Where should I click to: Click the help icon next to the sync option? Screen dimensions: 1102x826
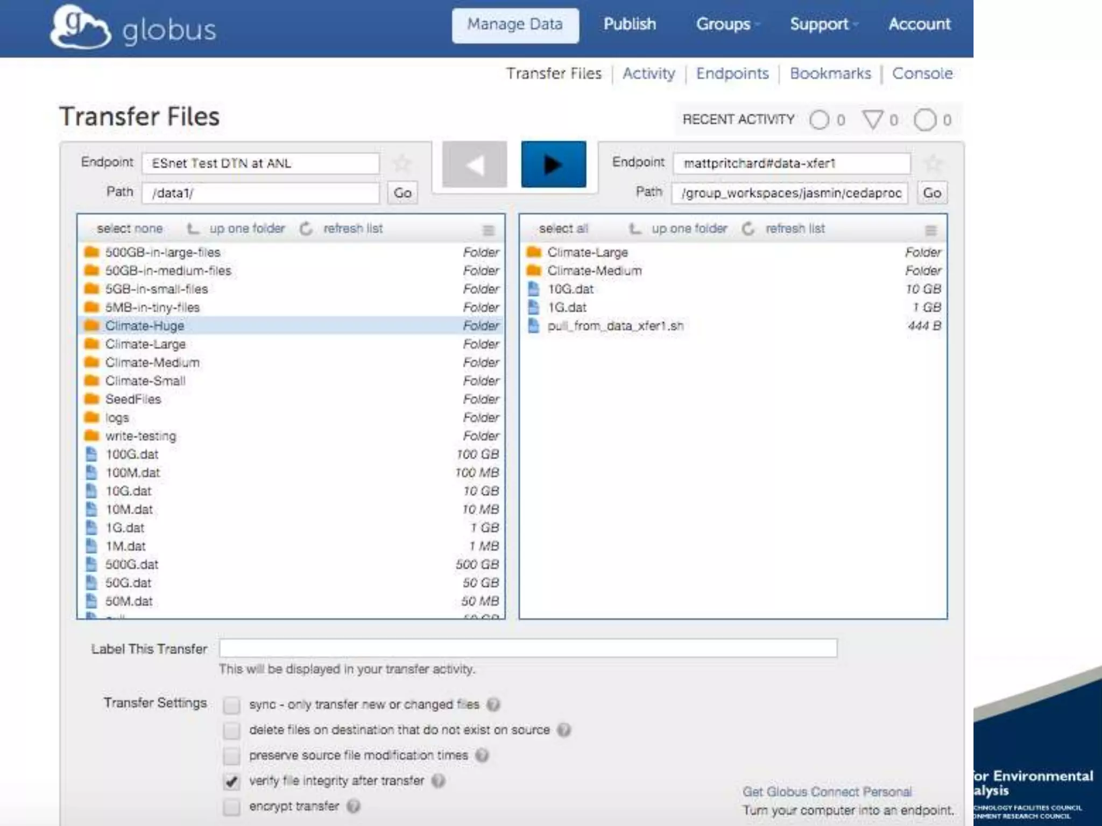pyautogui.click(x=493, y=704)
